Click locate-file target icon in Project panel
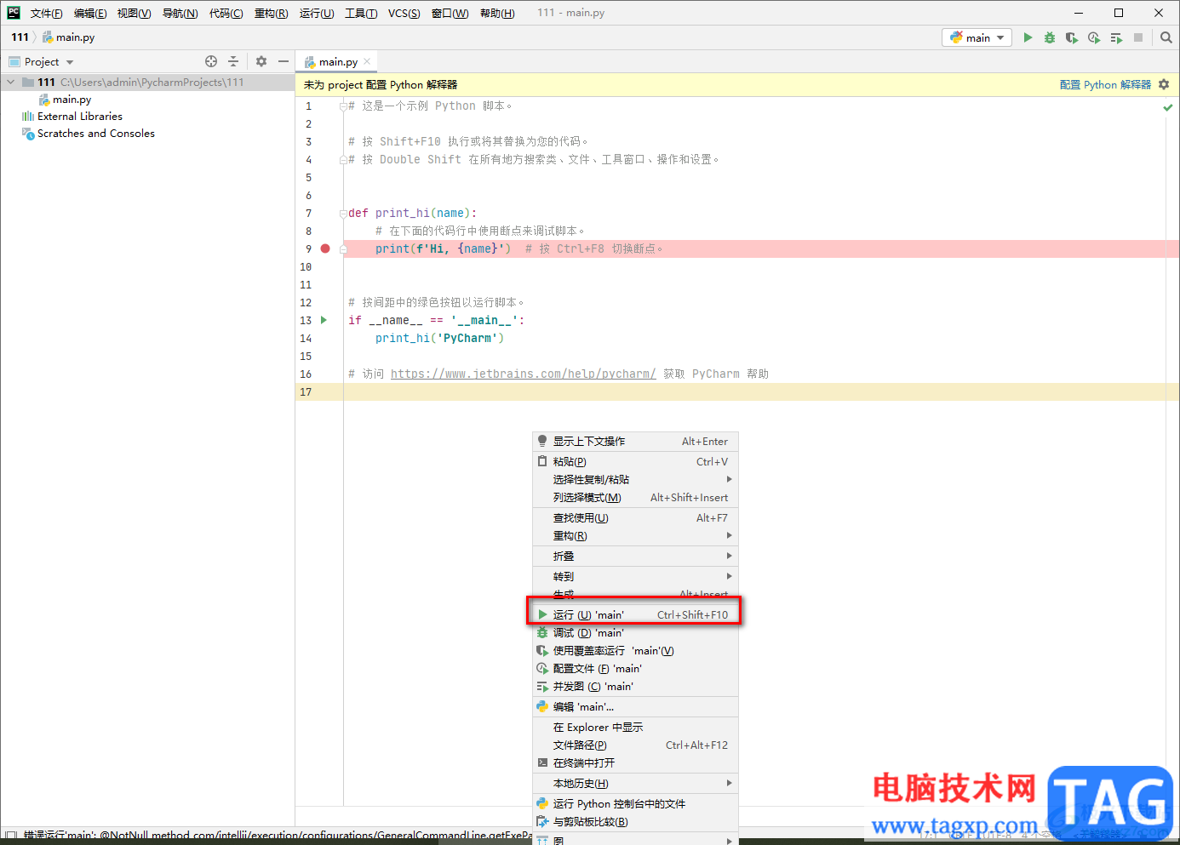1180x845 pixels. [211, 61]
